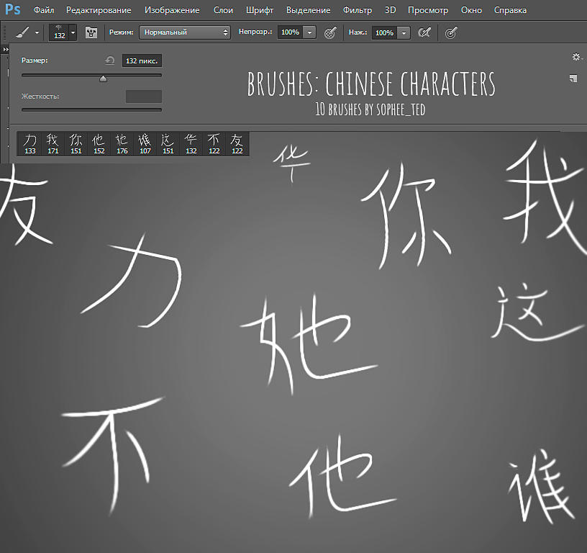Open the Режим blend mode dropdown
587x553 pixels.
pyautogui.click(x=185, y=32)
